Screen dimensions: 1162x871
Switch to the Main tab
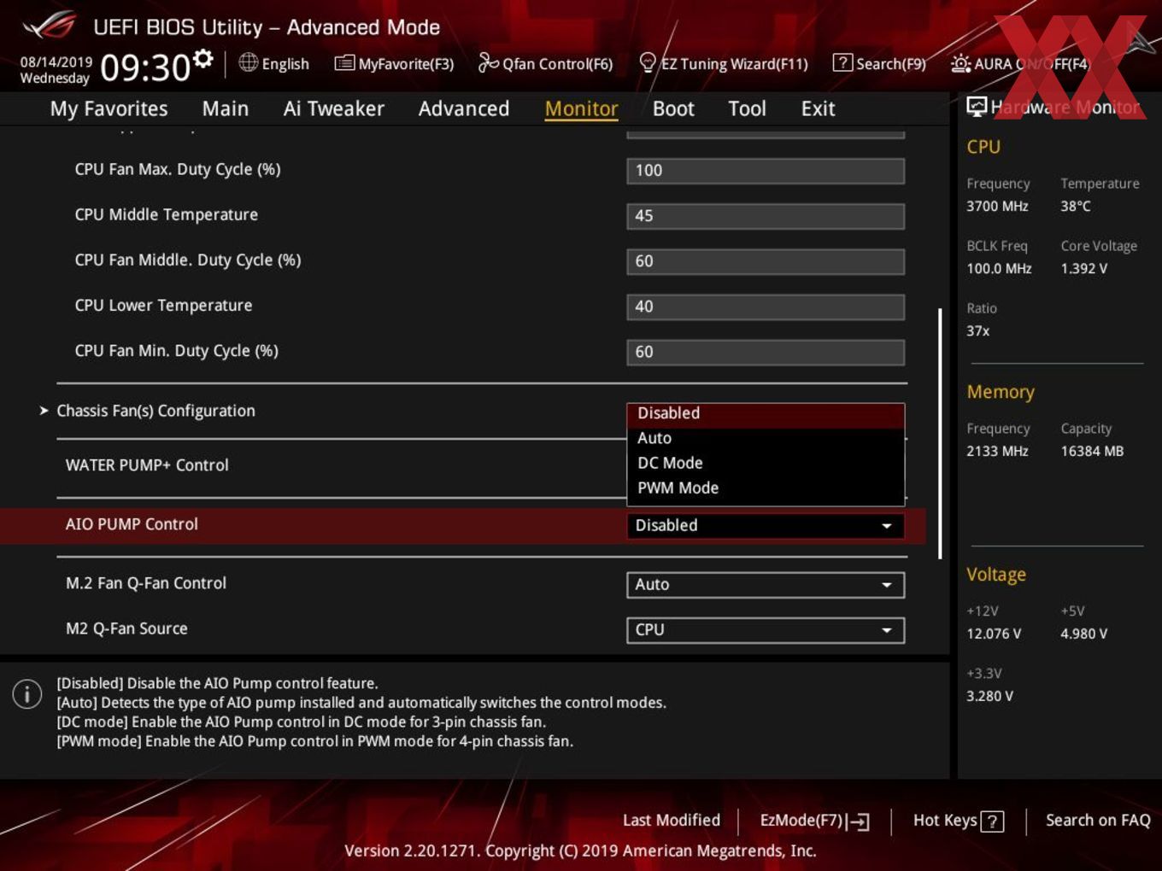click(x=226, y=108)
